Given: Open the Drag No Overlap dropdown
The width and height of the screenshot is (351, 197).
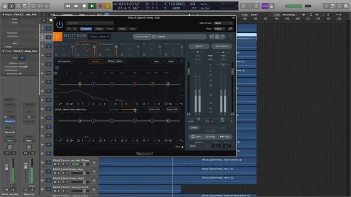Looking at the screenshot, I should 290,15.
